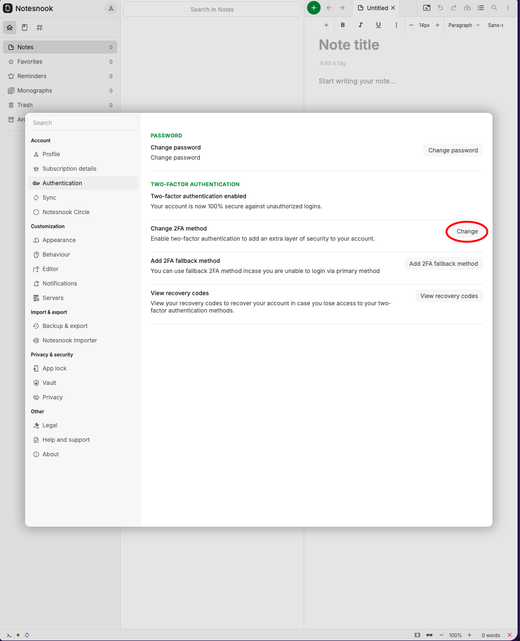Click the cloud publish icon
520x641 pixels.
467,8
